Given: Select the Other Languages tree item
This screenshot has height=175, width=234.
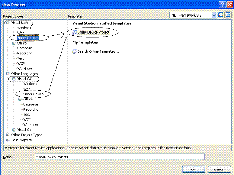Looking at the screenshot, I should pyautogui.click(x=24, y=74).
